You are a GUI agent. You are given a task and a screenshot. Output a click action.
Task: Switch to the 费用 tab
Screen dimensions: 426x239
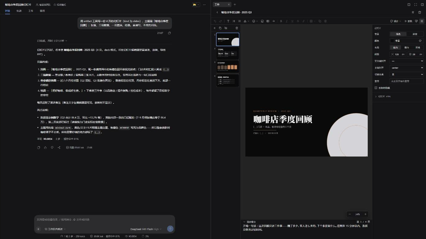point(42,11)
